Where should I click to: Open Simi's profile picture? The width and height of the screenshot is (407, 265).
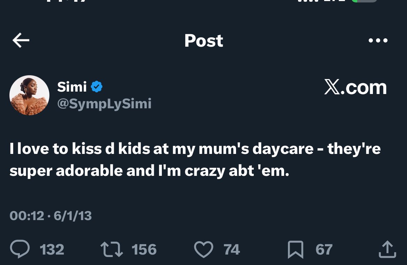pyautogui.click(x=29, y=95)
